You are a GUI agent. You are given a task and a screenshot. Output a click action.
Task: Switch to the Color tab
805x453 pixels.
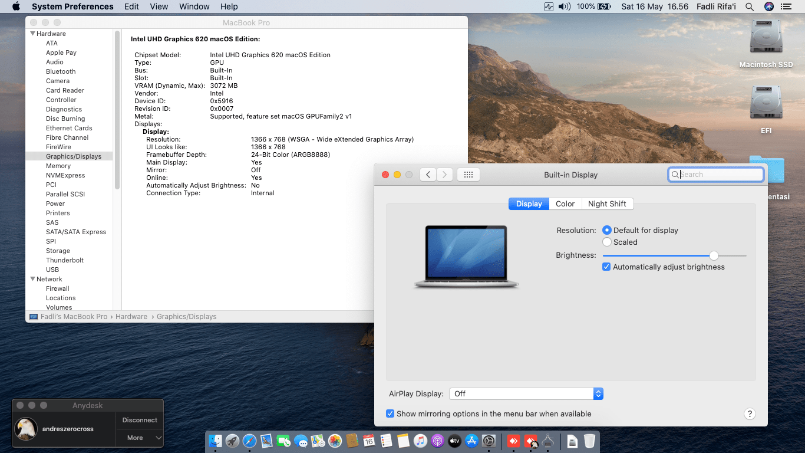(565, 203)
